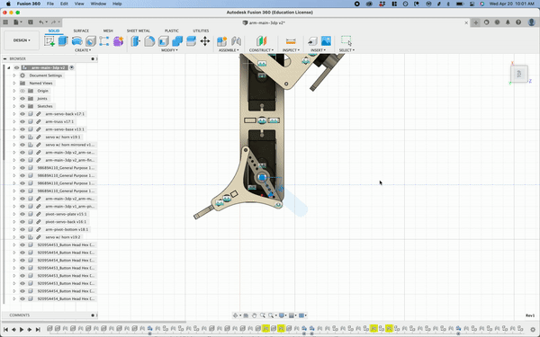Select the Revolve tool
Viewport: 540px width, 337px height.
[x=76, y=41]
